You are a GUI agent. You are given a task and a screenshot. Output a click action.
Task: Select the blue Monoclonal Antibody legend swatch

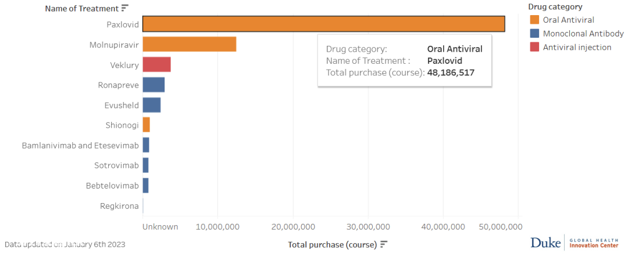tap(534, 34)
